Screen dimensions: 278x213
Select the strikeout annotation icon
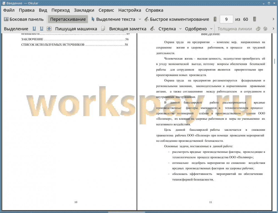click(x=49, y=29)
